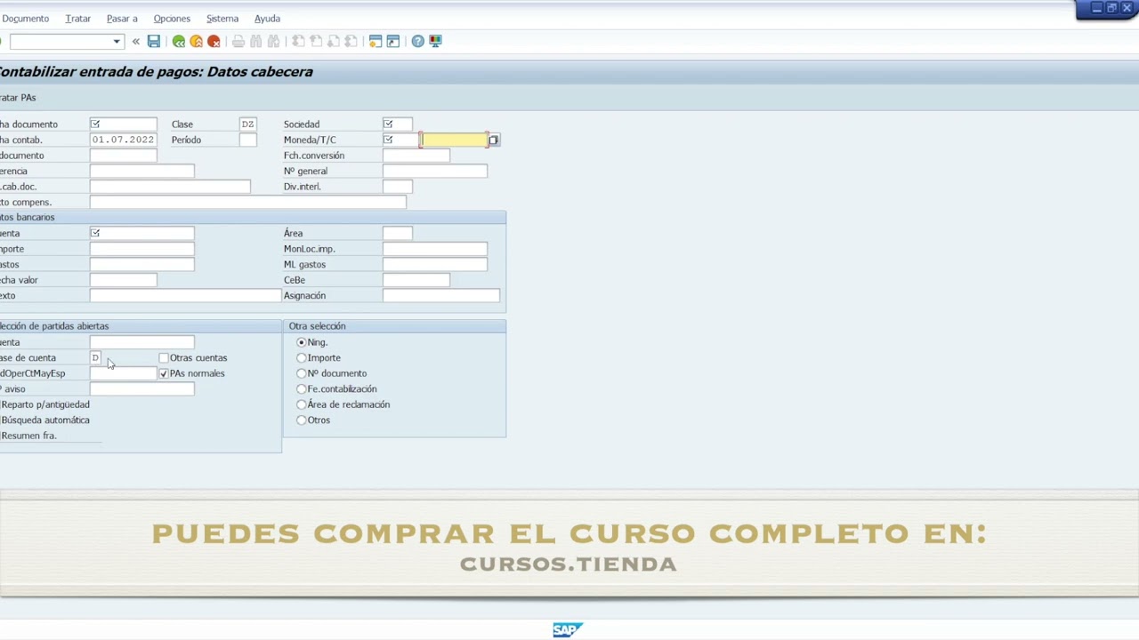The width and height of the screenshot is (1139, 640).
Task: Click the IndOperCtMayEsp input field
Action: (x=124, y=373)
